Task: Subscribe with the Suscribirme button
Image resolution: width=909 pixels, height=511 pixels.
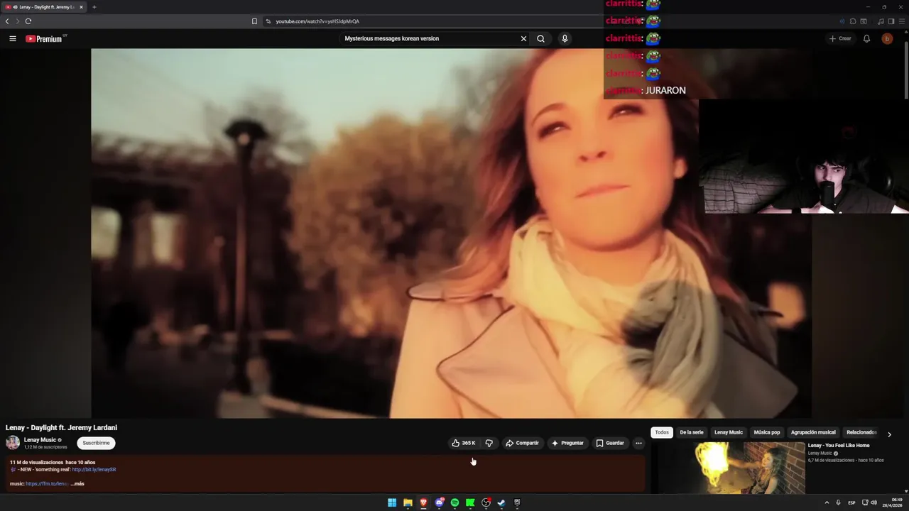Action: point(96,443)
